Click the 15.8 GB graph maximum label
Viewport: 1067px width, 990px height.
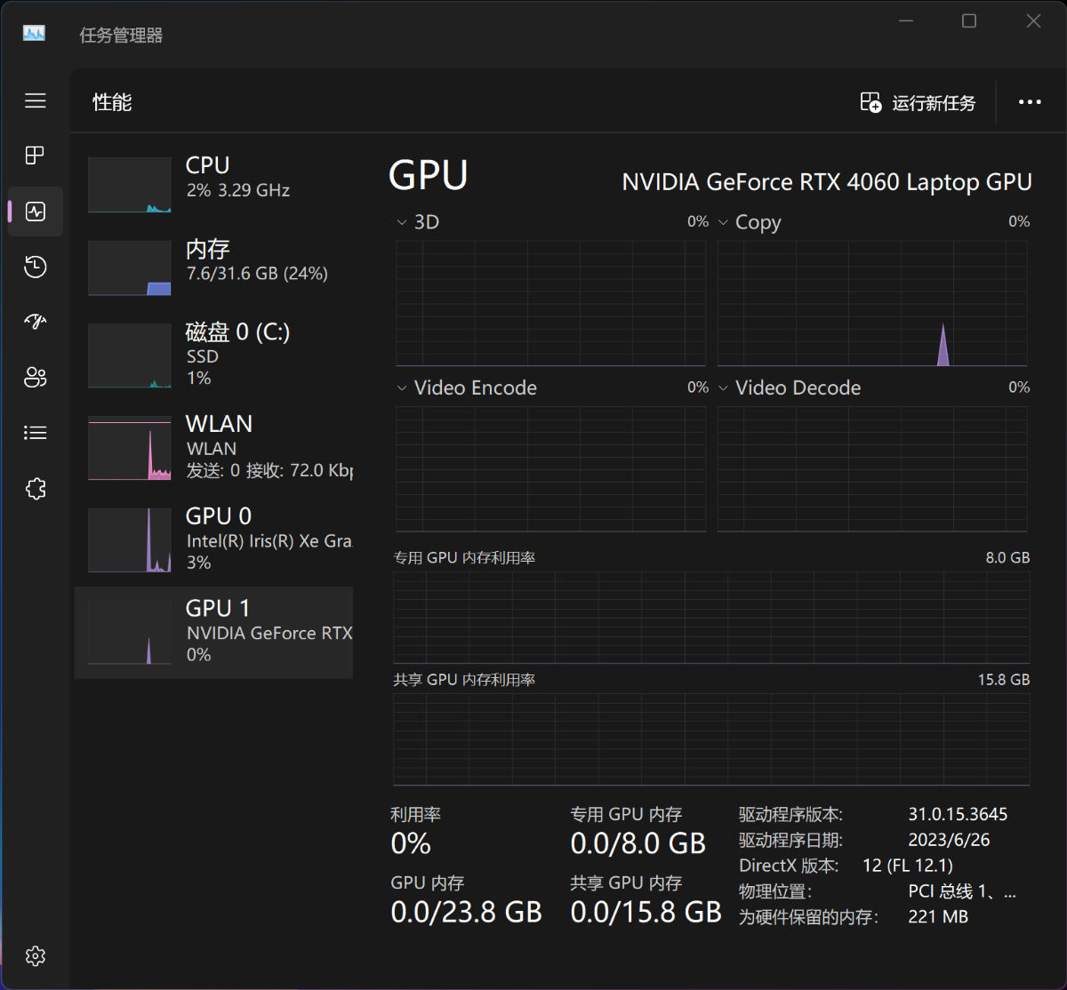1004,680
